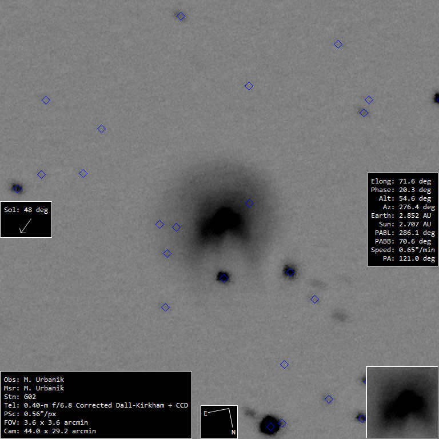Click the 'N' label on the compass
The width and height of the screenshot is (439, 439).
(x=233, y=433)
